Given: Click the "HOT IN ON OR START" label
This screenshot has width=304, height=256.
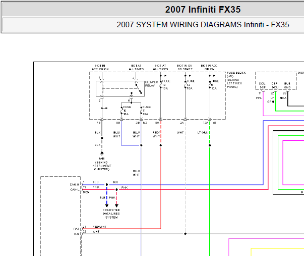Looking at the screenshot, I should tap(185, 67).
